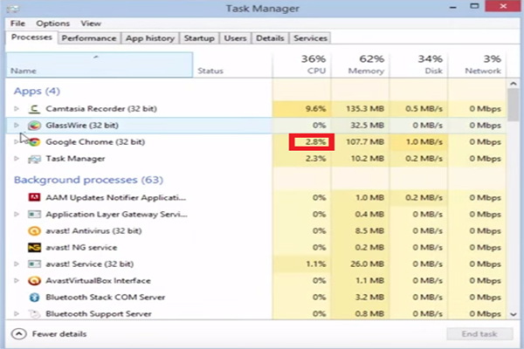This screenshot has height=349, width=524.
Task: Sort processes by Network column
Action: pyautogui.click(x=477, y=65)
